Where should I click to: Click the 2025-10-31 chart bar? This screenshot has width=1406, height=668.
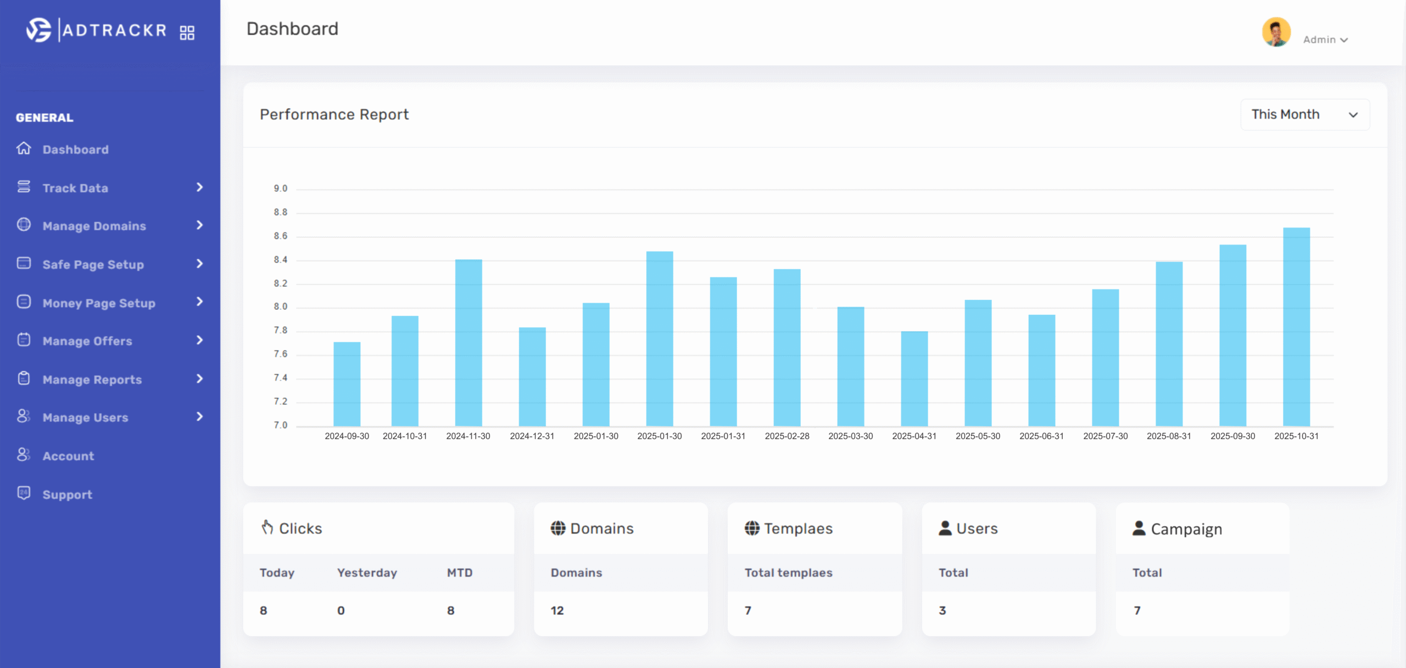point(1296,326)
